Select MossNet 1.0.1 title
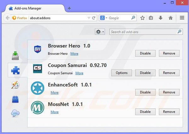This screenshot has height=134, width=189. click(65, 104)
